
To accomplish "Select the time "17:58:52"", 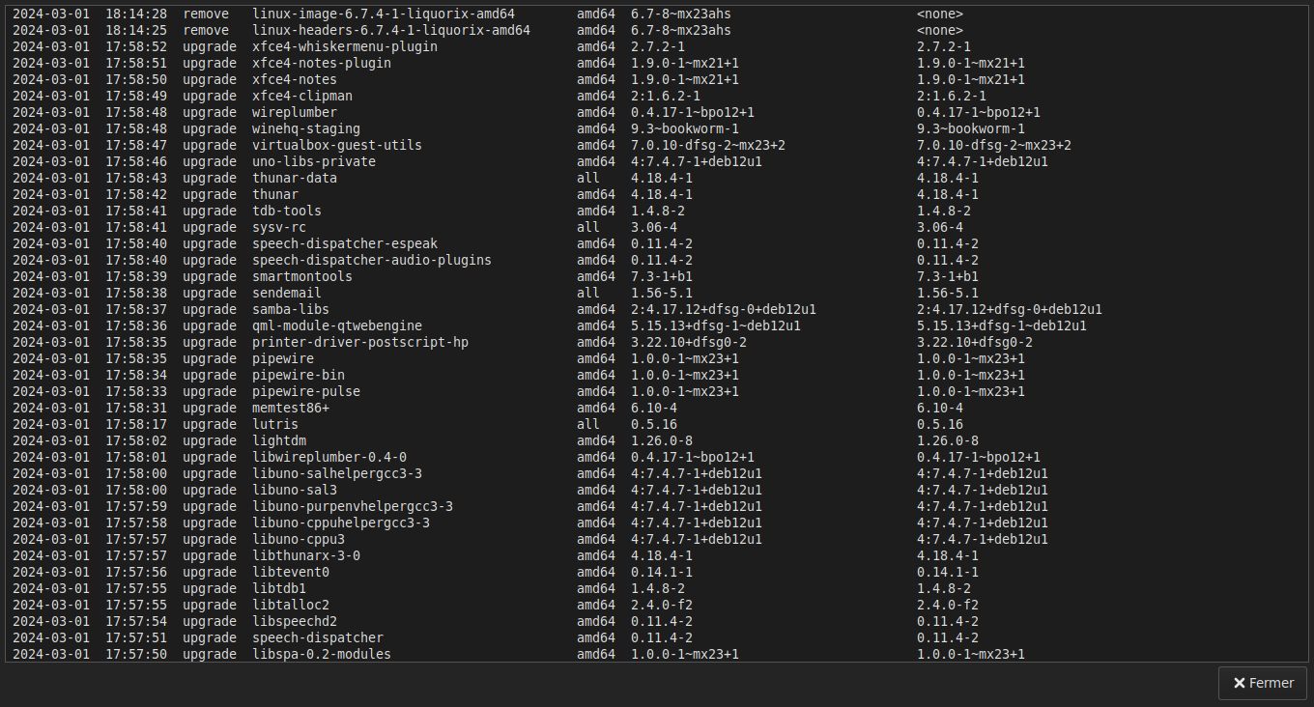I will coord(136,47).
